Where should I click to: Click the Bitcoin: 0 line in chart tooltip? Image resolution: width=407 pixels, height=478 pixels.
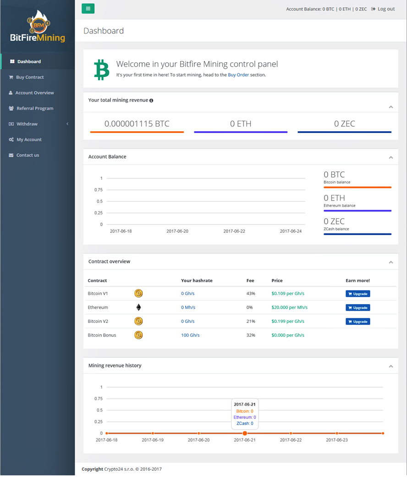(x=245, y=411)
